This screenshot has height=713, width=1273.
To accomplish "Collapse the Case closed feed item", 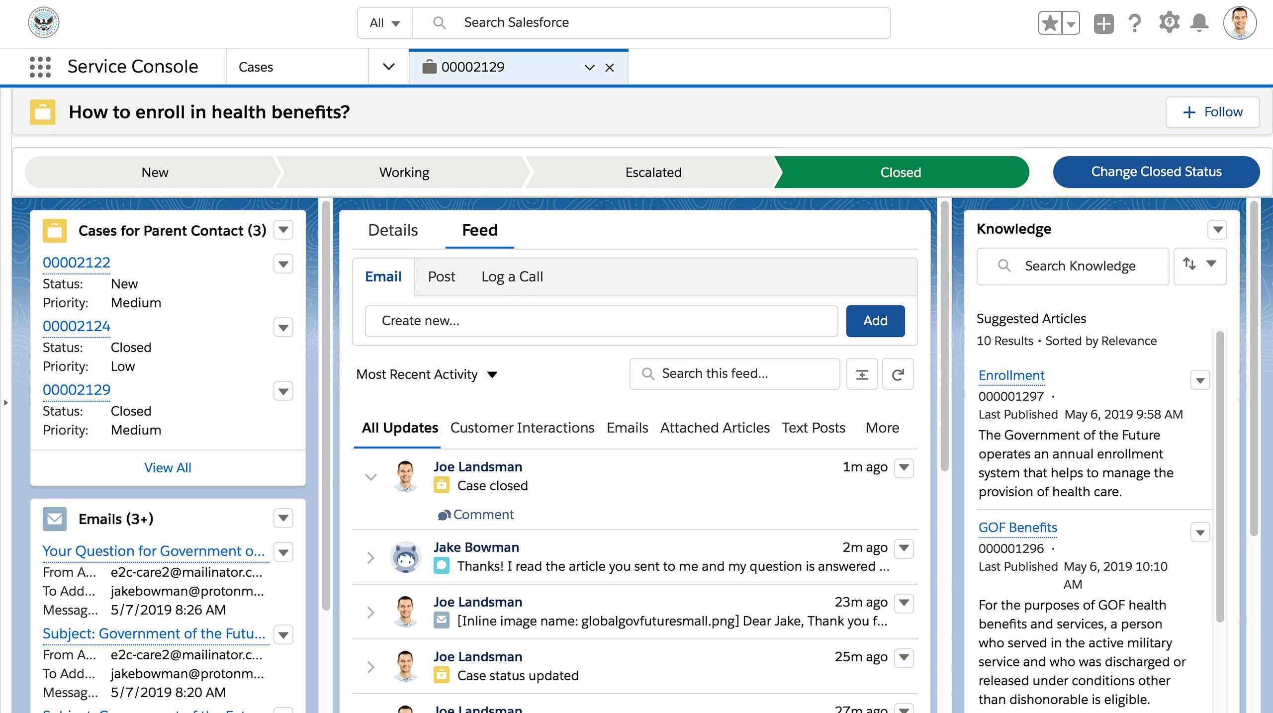I will (x=370, y=477).
